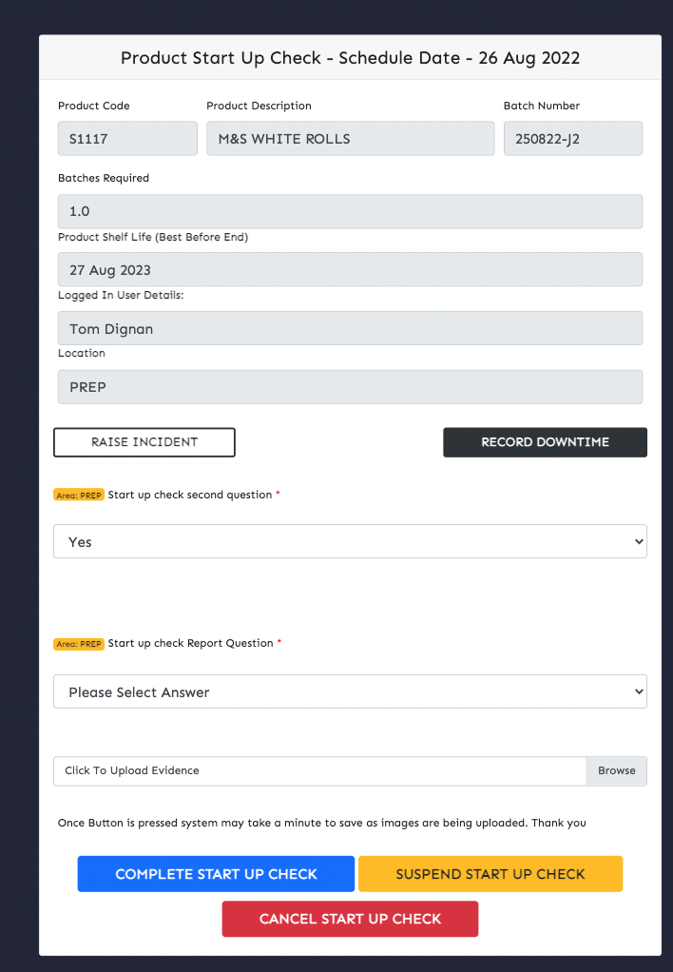Complete the start up check

[216, 873]
